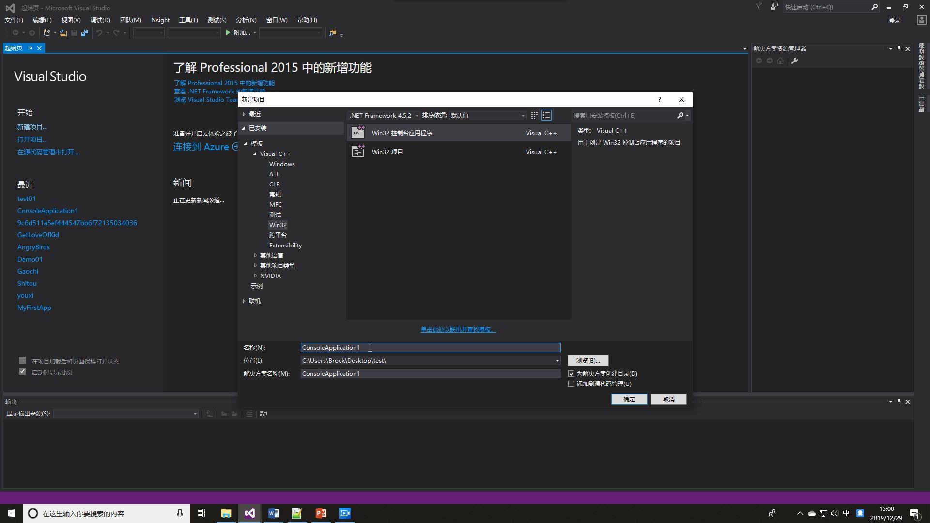Click the Save All toolbar icon

coord(85,33)
